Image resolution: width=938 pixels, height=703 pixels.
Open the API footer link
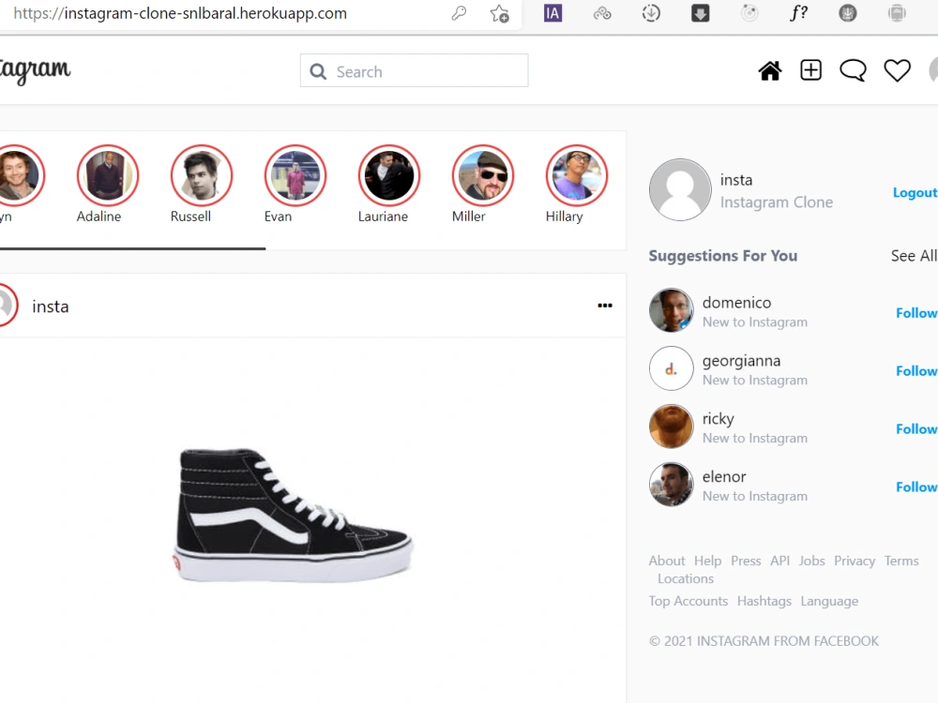[780, 561]
